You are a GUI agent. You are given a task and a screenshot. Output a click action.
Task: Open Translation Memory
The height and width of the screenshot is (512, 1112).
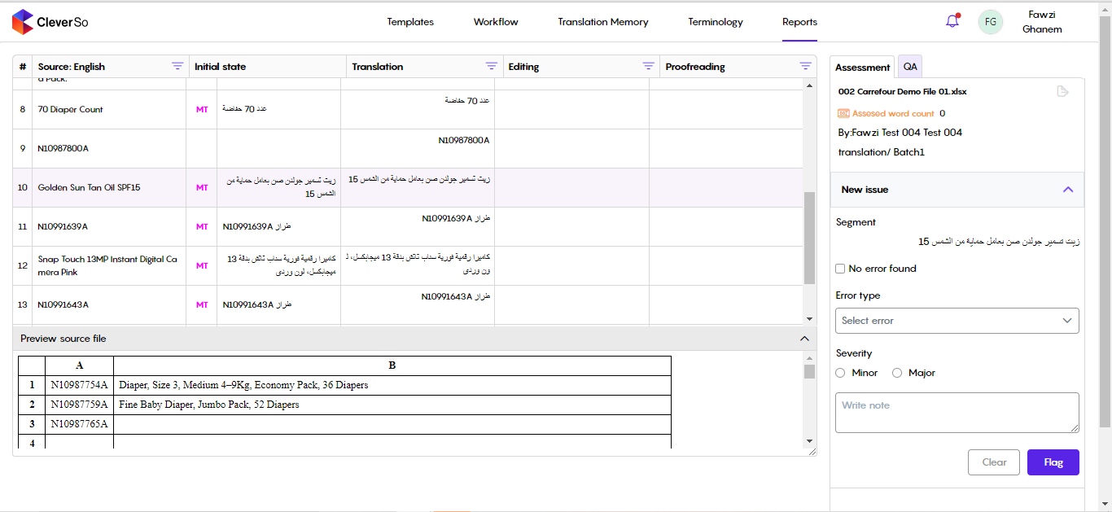603,22
